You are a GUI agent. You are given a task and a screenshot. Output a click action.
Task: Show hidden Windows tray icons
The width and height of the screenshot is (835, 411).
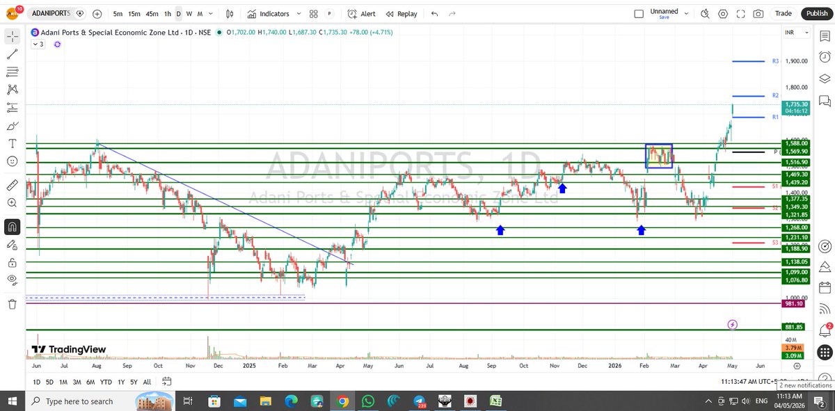[x=708, y=401]
